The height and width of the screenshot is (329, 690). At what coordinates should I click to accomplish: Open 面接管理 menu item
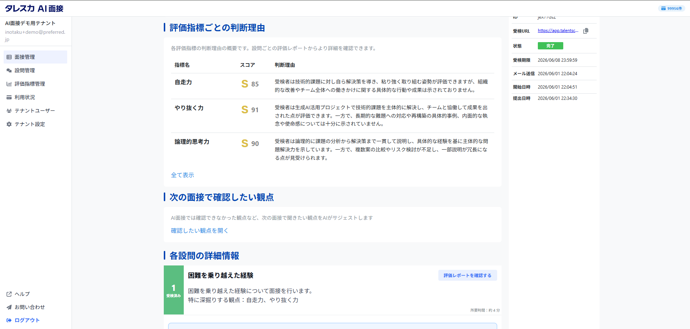click(x=35, y=57)
